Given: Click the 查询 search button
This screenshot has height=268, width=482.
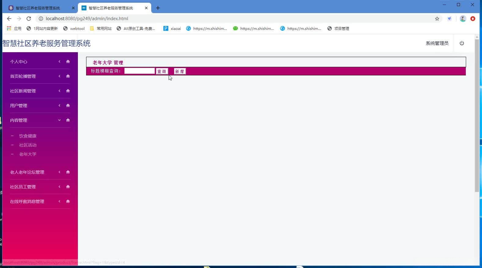Looking at the screenshot, I should click(162, 71).
